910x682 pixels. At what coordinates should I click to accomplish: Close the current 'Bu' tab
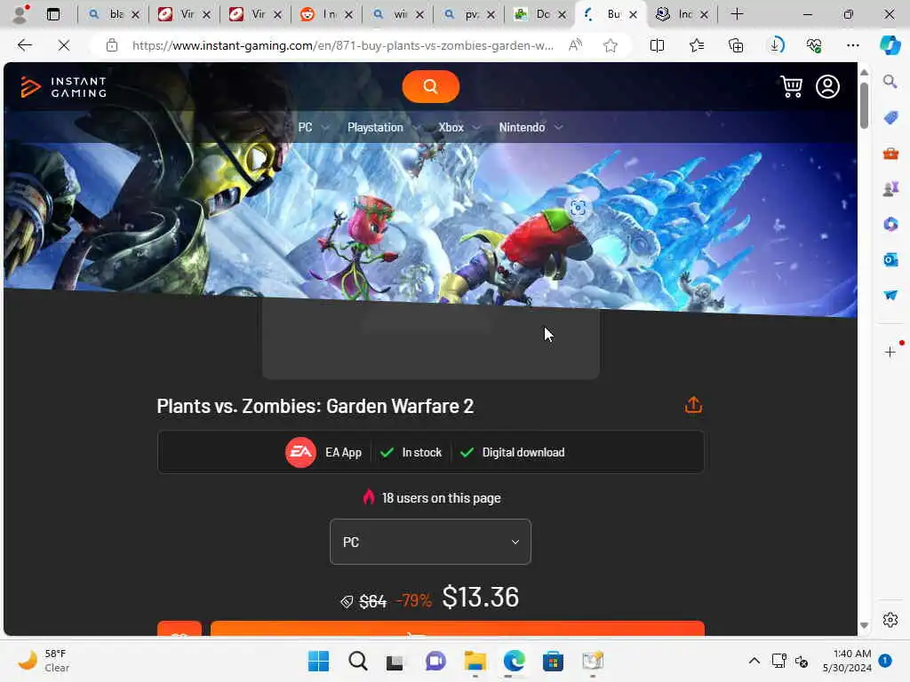[633, 14]
